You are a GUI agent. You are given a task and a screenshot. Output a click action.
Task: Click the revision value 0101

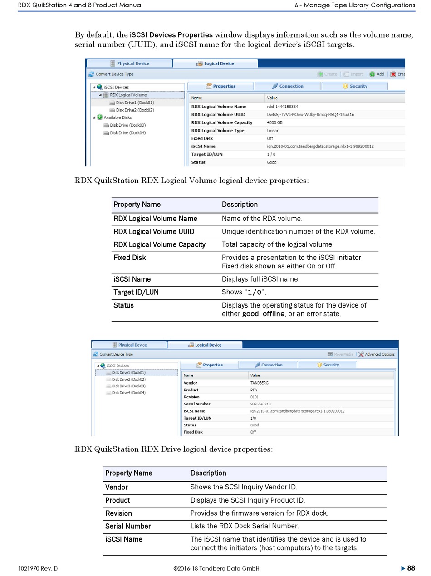(255, 397)
